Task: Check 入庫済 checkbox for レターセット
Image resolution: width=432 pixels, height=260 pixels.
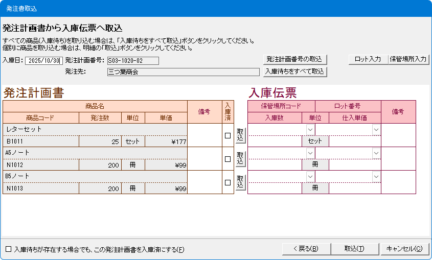Action: pyautogui.click(x=228, y=135)
